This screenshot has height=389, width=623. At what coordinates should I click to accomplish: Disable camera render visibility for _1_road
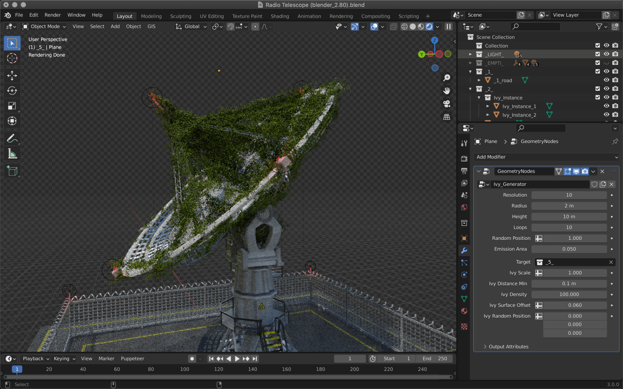pos(615,80)
